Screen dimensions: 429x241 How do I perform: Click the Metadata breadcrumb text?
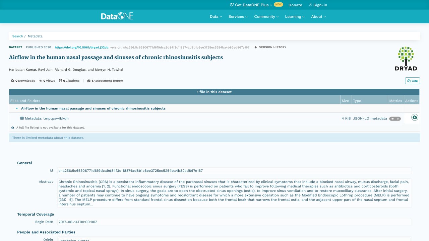35,36
